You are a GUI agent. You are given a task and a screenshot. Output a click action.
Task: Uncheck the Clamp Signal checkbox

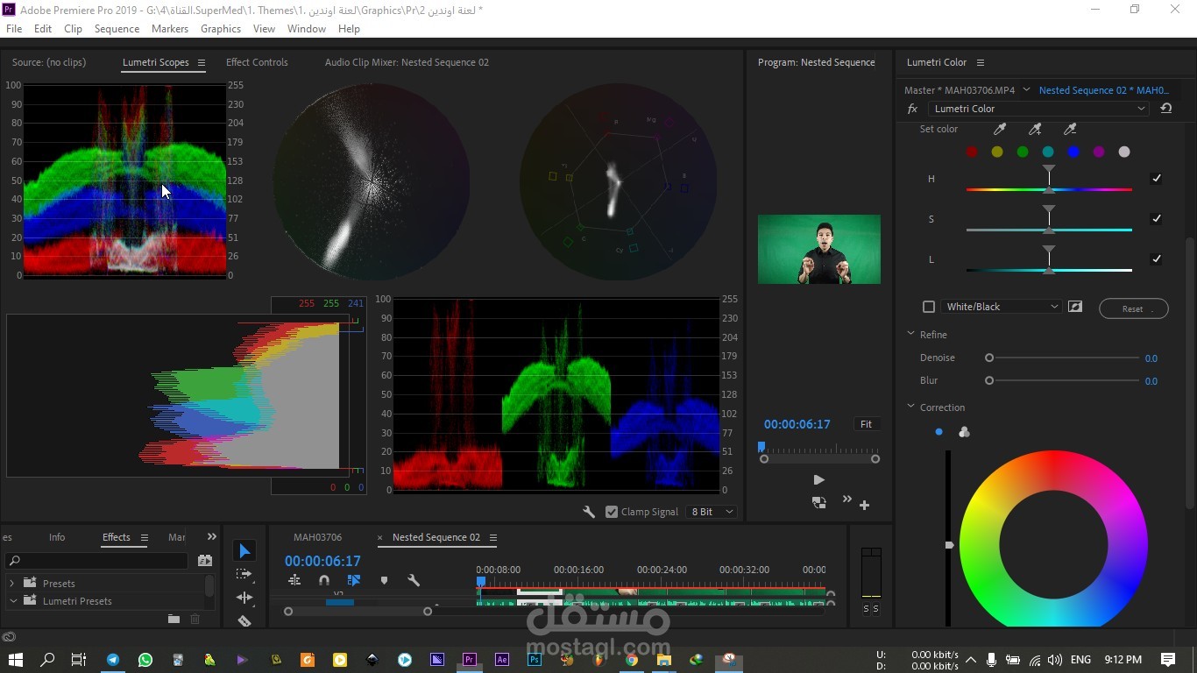(x=612, y=512)
